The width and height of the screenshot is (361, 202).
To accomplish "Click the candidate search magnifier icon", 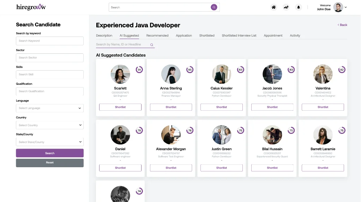I will click(152, 45).
